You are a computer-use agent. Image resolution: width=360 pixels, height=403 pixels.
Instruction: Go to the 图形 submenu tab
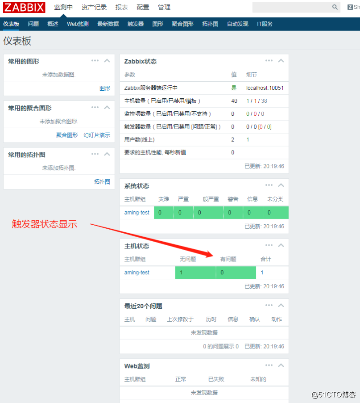coord(158,24)
